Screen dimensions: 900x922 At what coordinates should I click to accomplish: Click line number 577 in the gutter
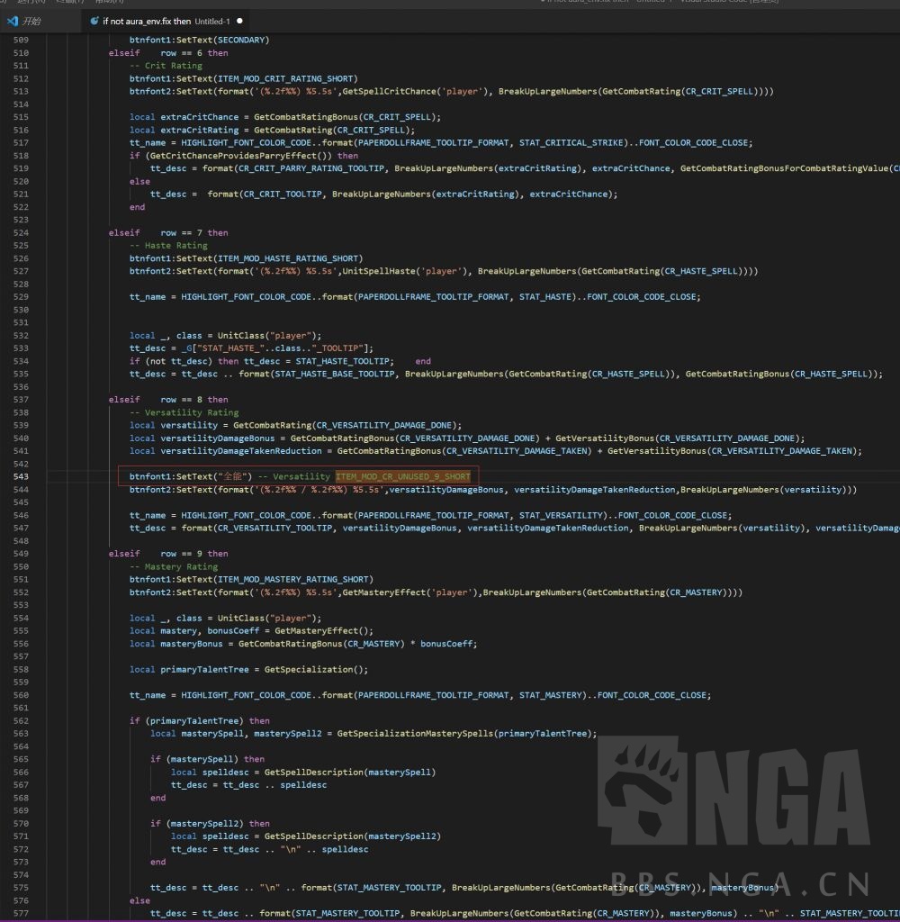tap(22, 914)
